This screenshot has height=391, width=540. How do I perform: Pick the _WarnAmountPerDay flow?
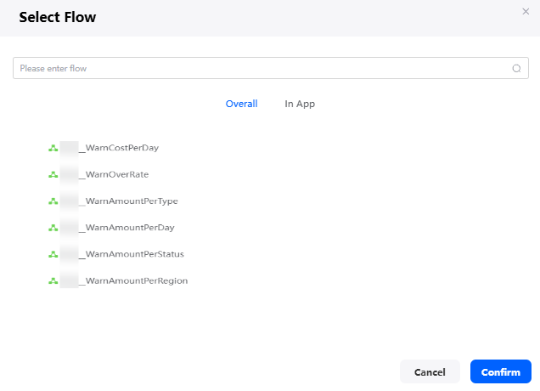tap(127, 228)
